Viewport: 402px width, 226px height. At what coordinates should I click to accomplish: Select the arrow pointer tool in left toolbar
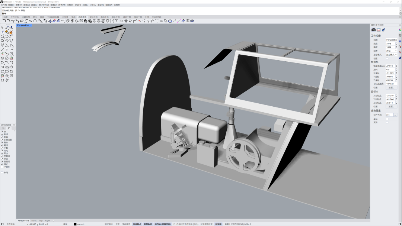[x=2, y=28]
